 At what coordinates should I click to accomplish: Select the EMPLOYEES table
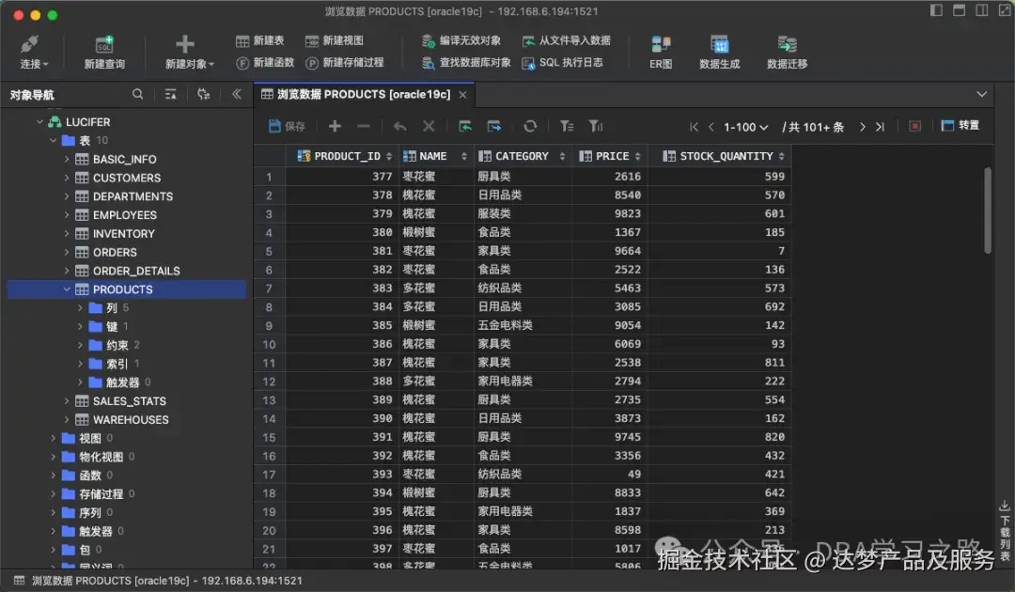click(124, 215)
